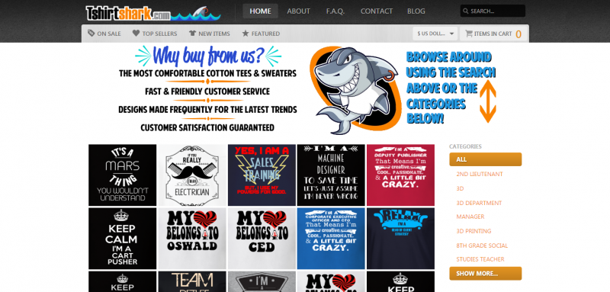Click the Tshirtshark.com logo
610x292 pixels.
[153, 13]
